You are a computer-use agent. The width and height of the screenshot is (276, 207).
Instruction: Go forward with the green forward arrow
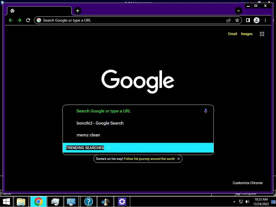pyautogui.click(x=19, y=20)
